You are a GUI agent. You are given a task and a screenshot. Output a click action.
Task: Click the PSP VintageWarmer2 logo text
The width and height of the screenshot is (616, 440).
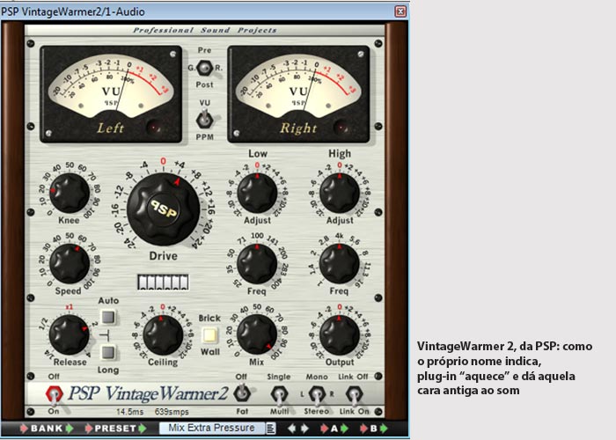tap(148, 394)
